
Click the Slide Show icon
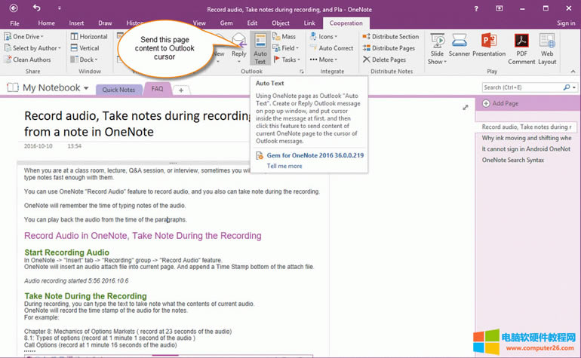pyautogui.click(x=437, y=47)
